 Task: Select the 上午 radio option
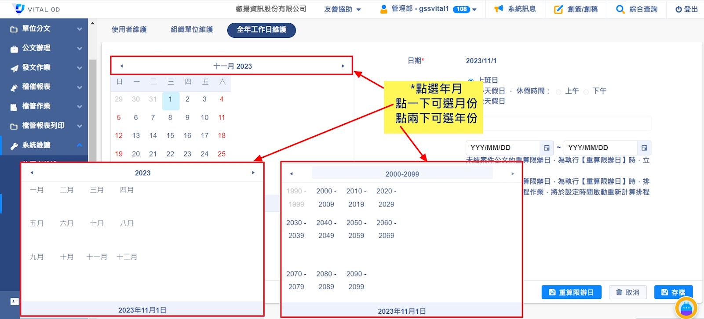pos(558,92)
